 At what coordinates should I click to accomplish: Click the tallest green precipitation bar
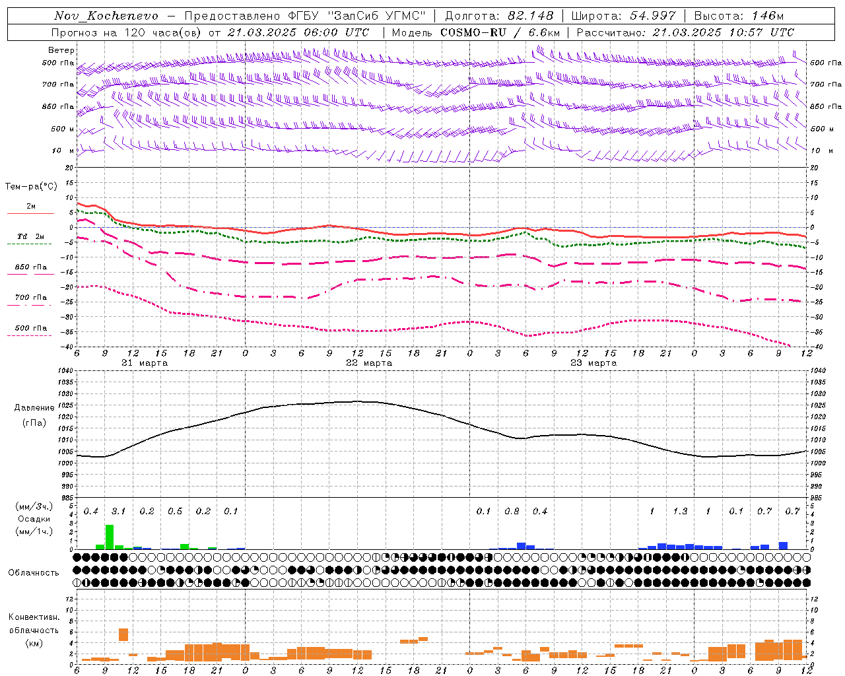pos(110,537)
